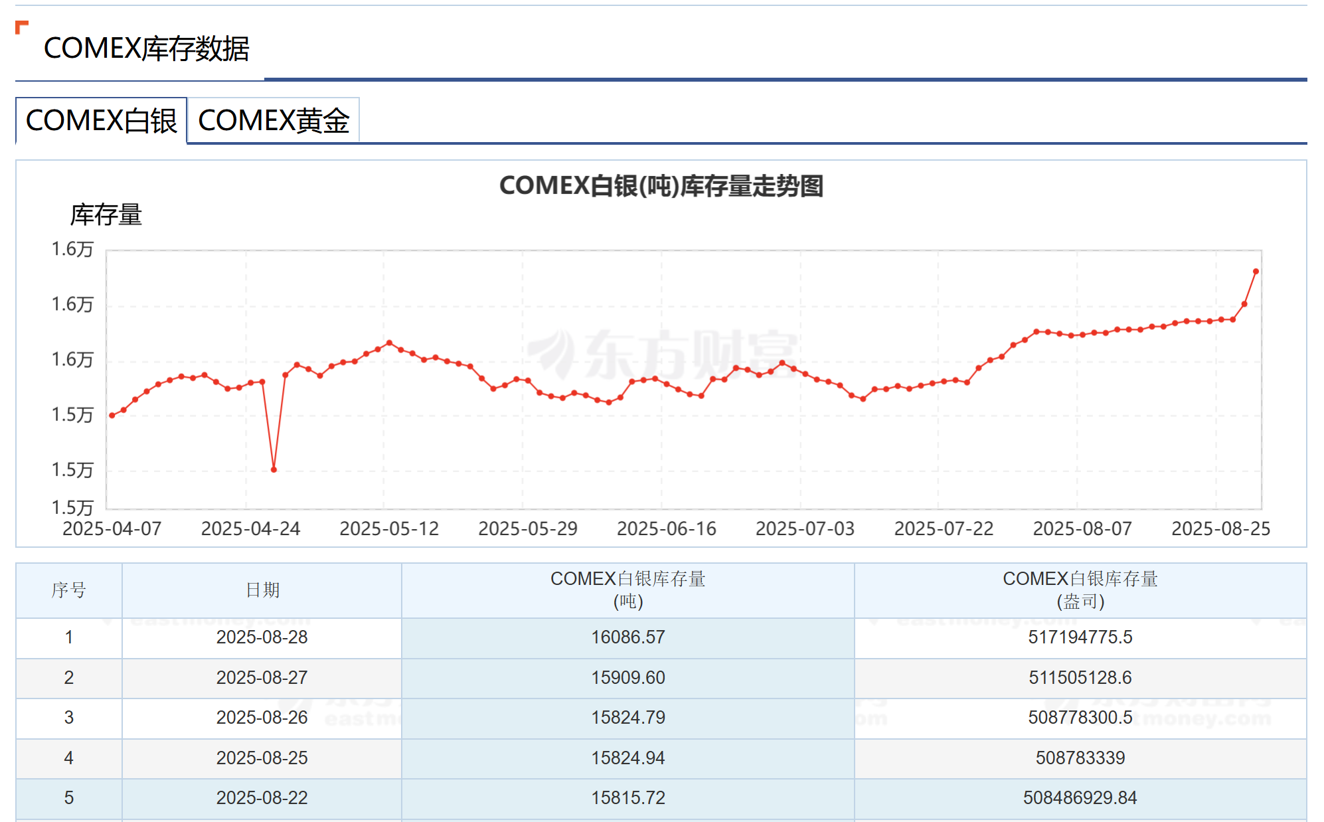1324x822 pixels.
Task: Select the 2025-08-22 table row
Action: (262, 798)
